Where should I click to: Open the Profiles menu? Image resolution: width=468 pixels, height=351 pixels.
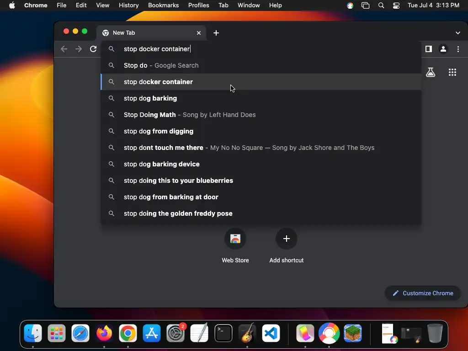[198, 5]
